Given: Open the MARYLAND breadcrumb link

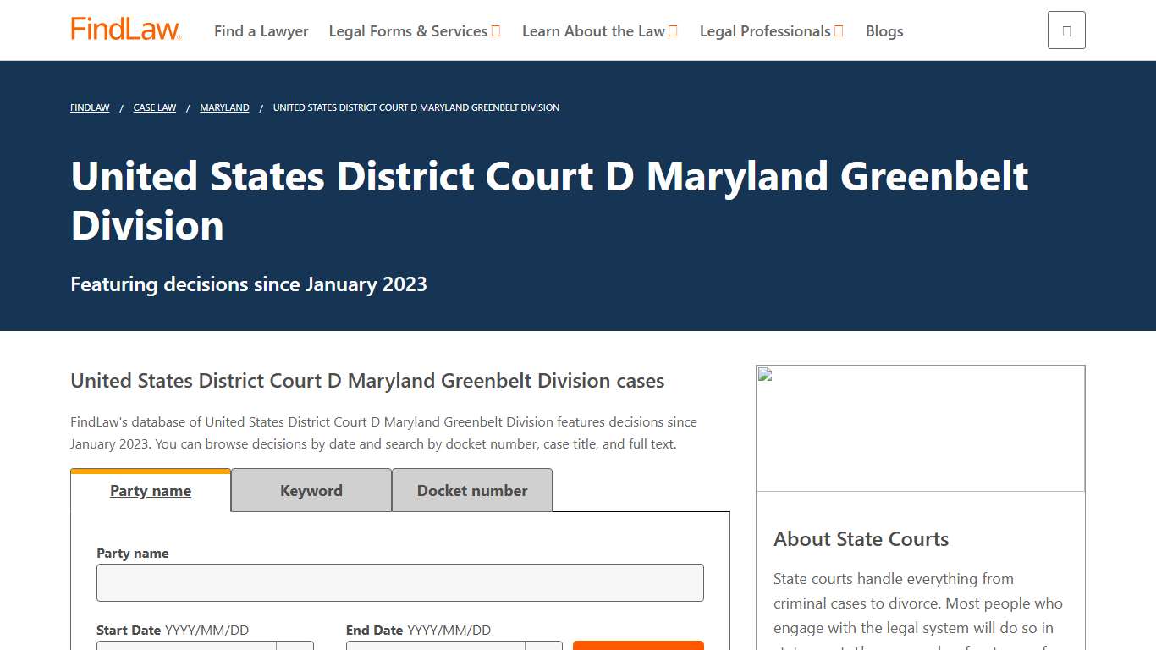Looking at the screenshot, I should point(223,107).
